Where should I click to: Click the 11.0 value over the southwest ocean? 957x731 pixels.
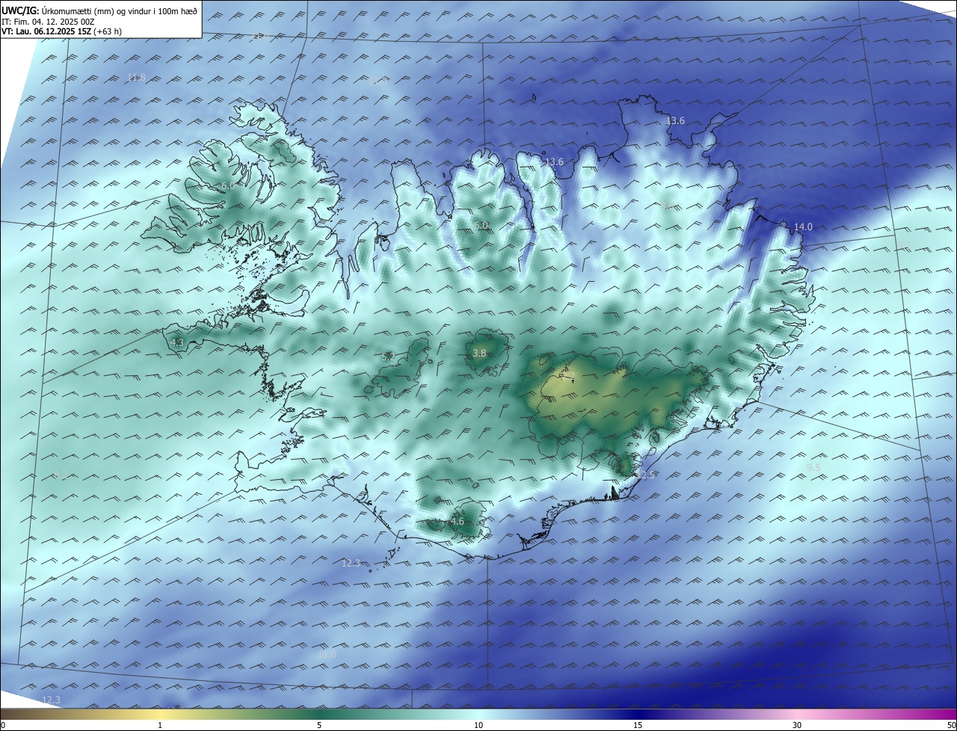coord(327,654)
